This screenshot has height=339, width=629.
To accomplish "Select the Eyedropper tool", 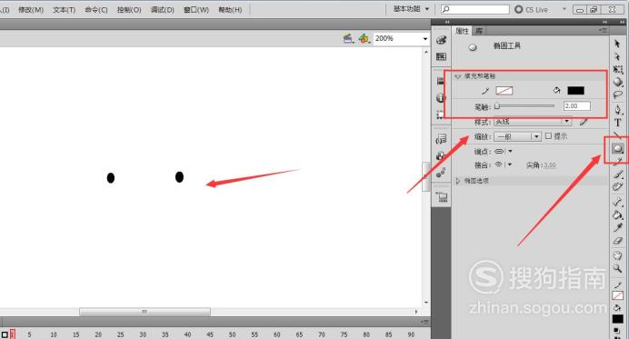I will click(x=618, y=228).
